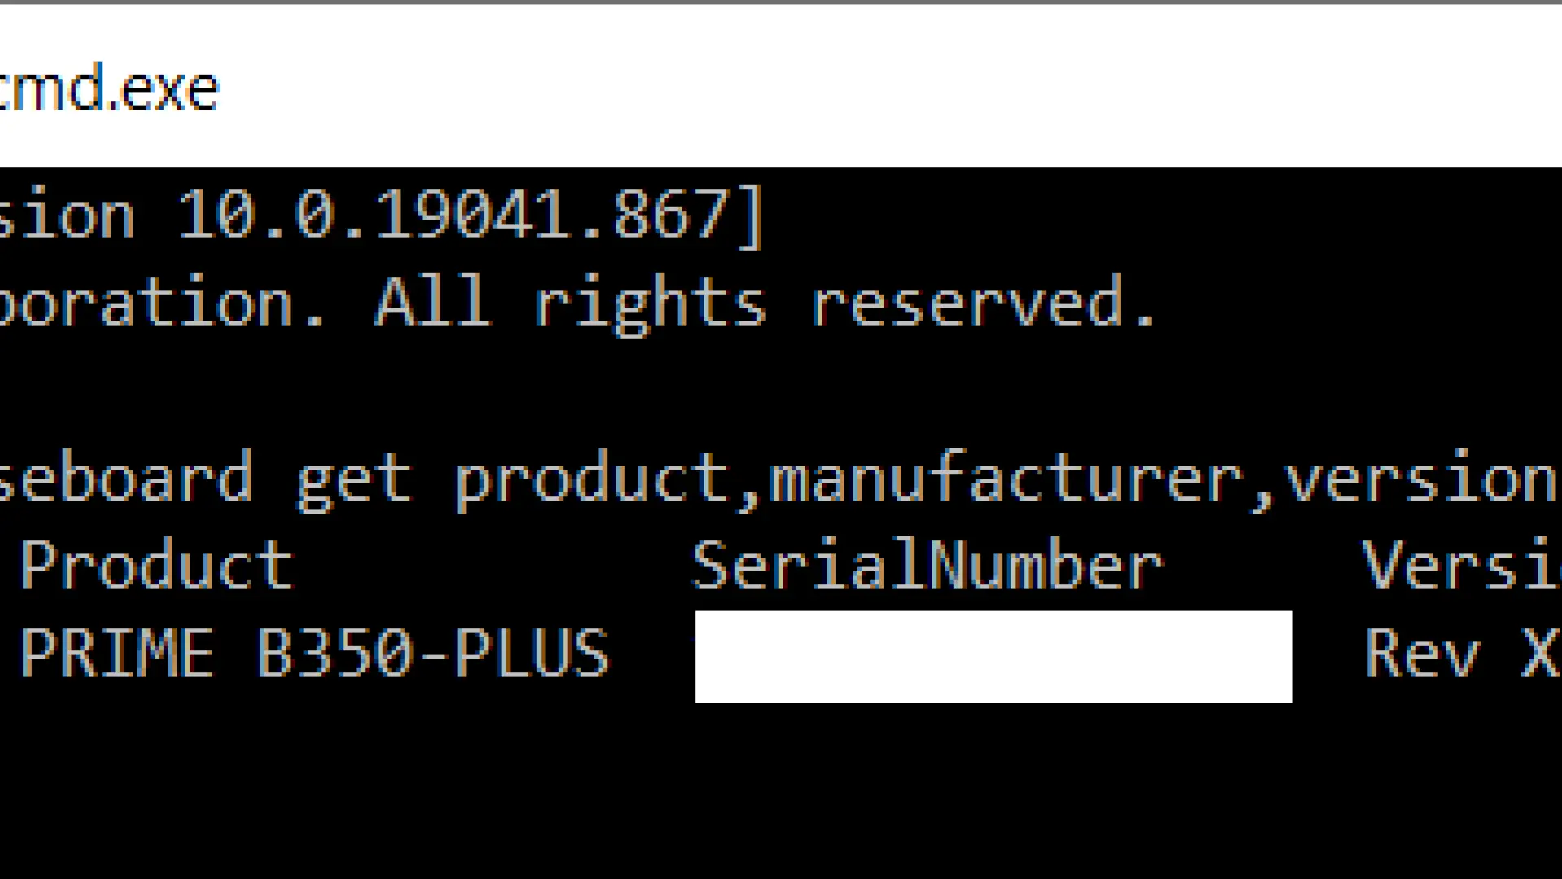
Task: Click the white redacted serial number box
Action: point(993,656)
